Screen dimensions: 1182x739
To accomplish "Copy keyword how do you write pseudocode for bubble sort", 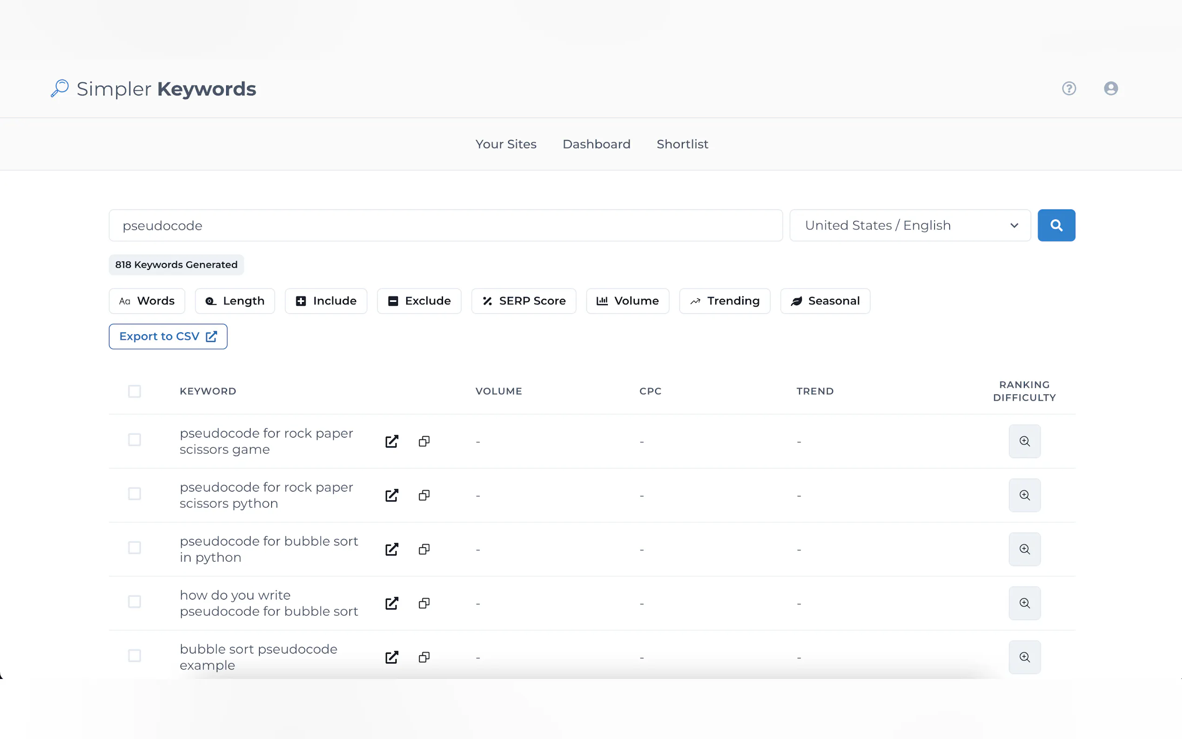I will pos(424,603).
